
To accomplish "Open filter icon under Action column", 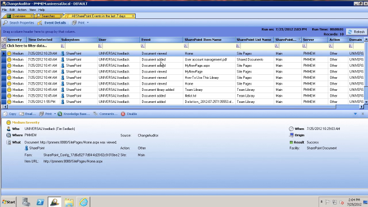I will tap(331, 46).
